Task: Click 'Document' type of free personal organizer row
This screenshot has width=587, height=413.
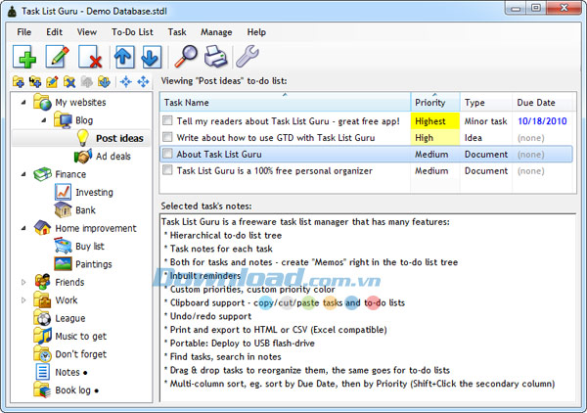Action: (x=486, y=170)
